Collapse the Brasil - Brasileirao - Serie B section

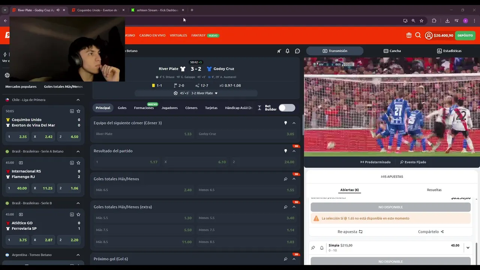pos(78,203)
